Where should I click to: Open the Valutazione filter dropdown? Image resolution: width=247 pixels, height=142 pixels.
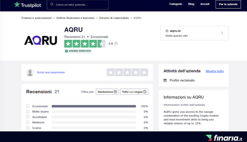coord(107,92)
